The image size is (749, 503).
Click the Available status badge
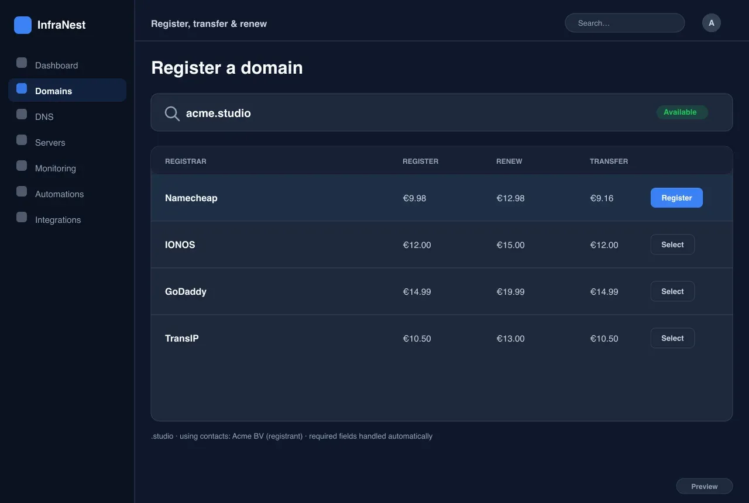tap(682, 112)
